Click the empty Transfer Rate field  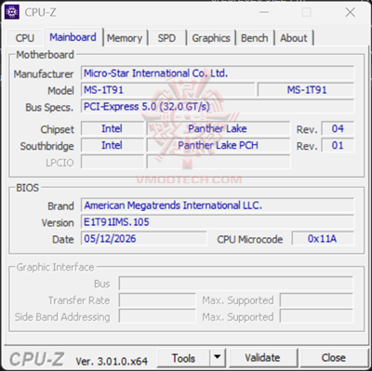point(157,300)
